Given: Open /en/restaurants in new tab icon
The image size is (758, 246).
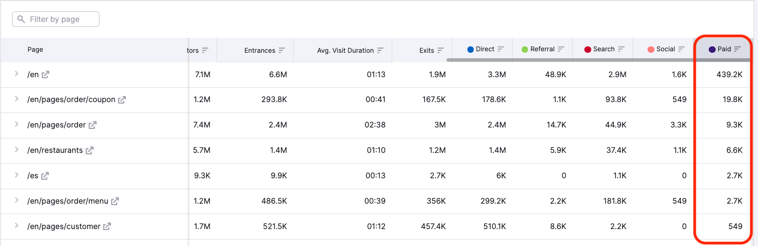Looking at the screenshot, I should click(x=90, y=150).
